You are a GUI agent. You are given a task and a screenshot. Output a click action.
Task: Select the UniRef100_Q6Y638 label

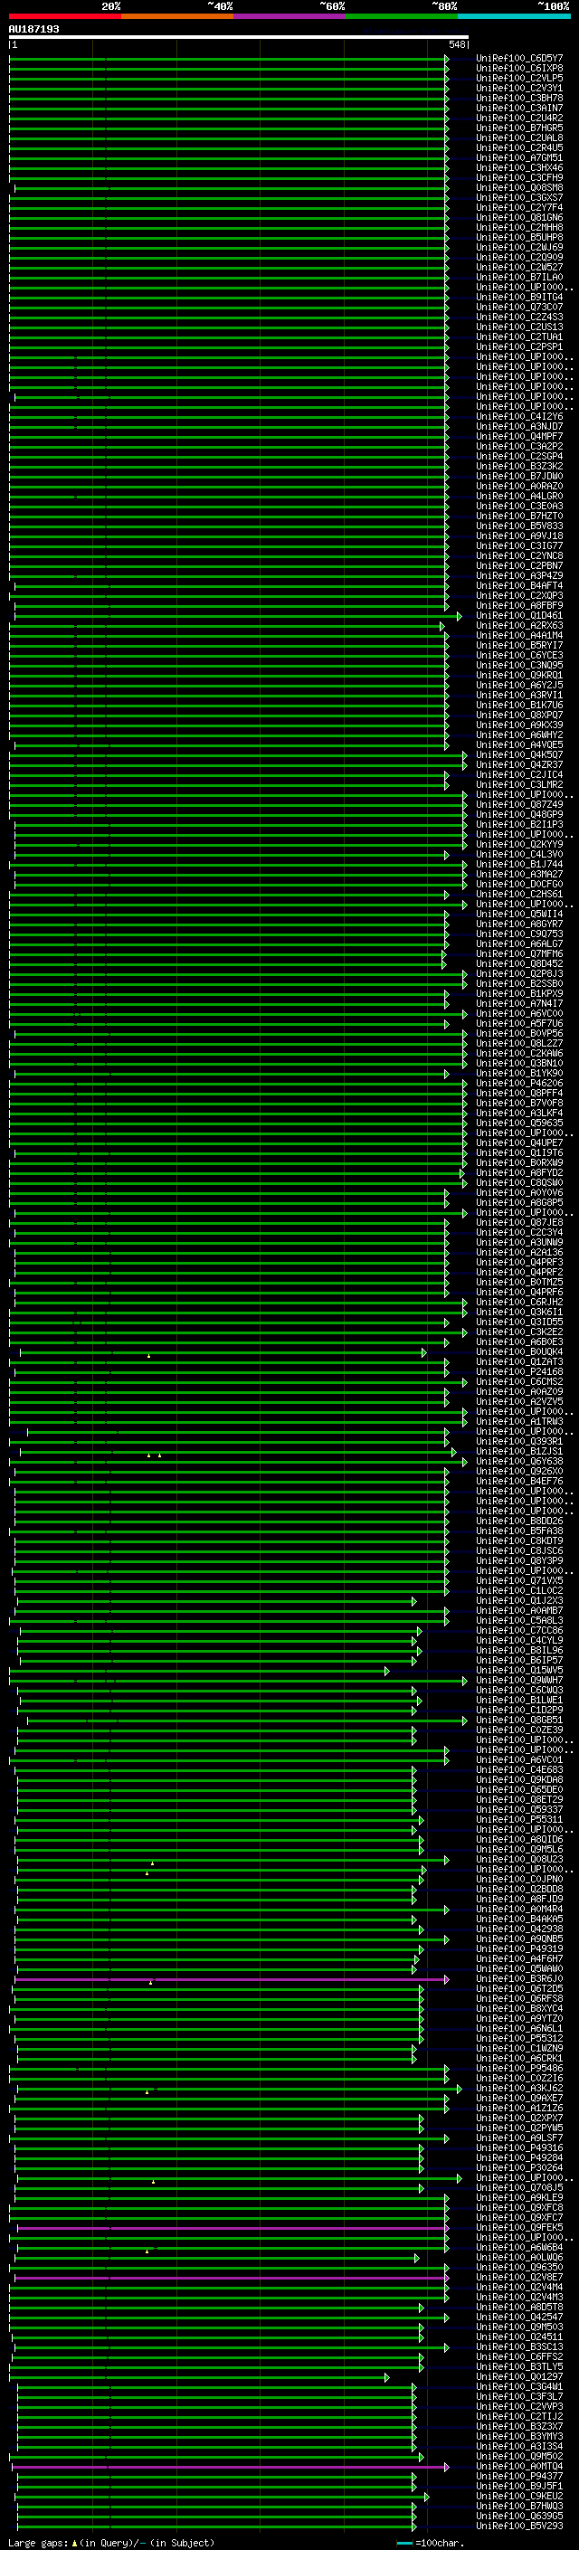519,1461
